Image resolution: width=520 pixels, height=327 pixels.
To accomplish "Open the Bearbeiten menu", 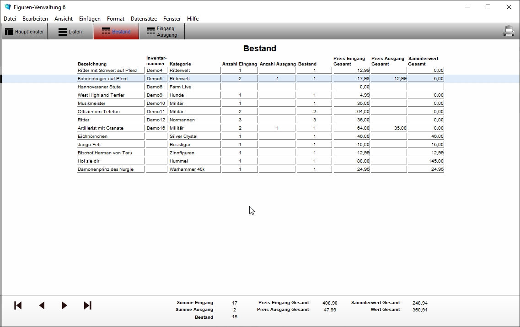I will [35, 19].
